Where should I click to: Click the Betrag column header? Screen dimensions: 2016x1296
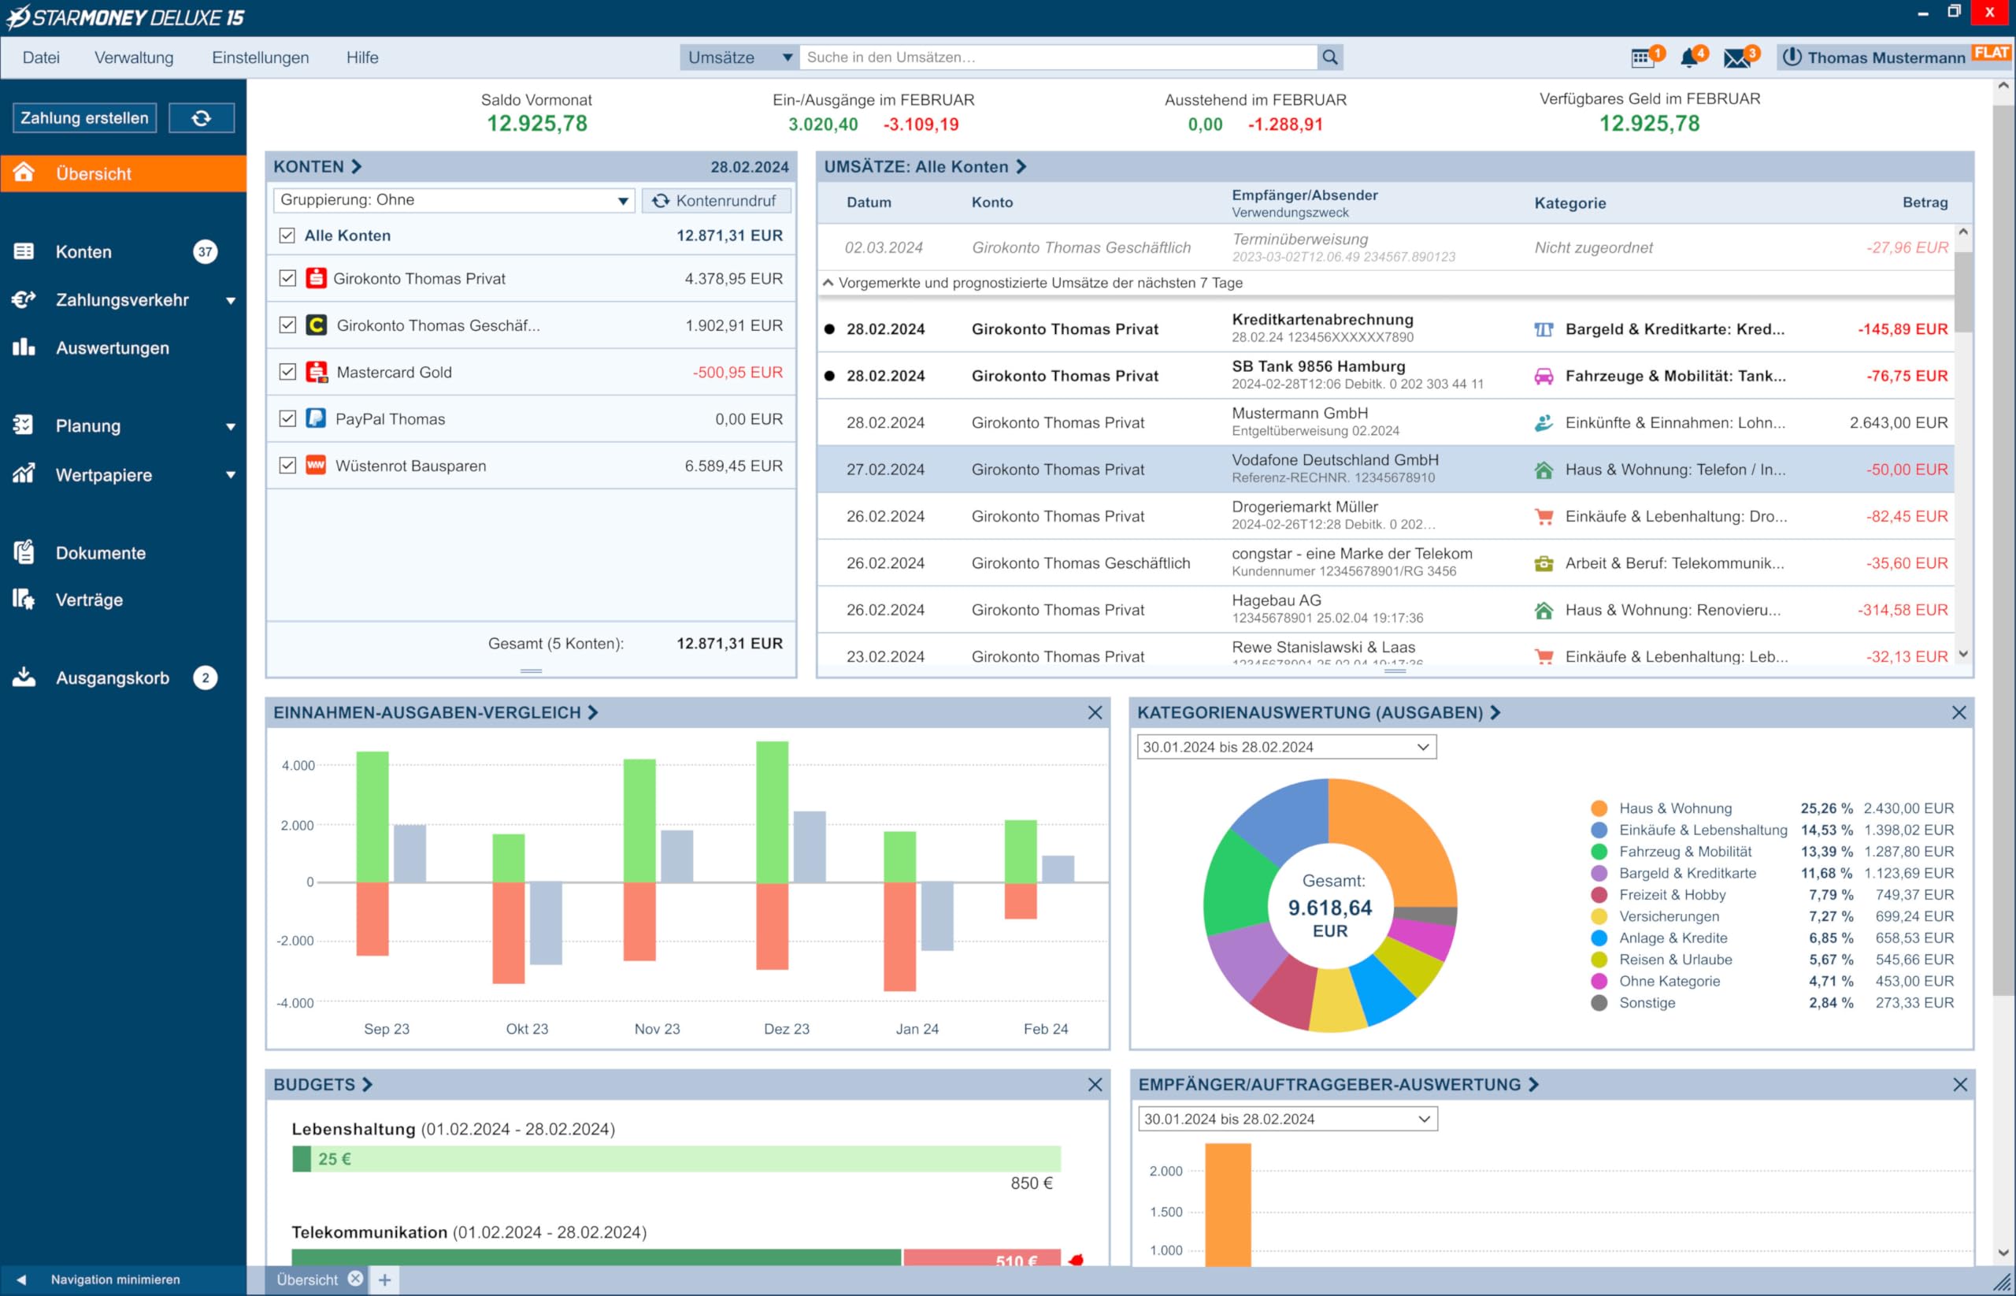(x=1925, y=202)
